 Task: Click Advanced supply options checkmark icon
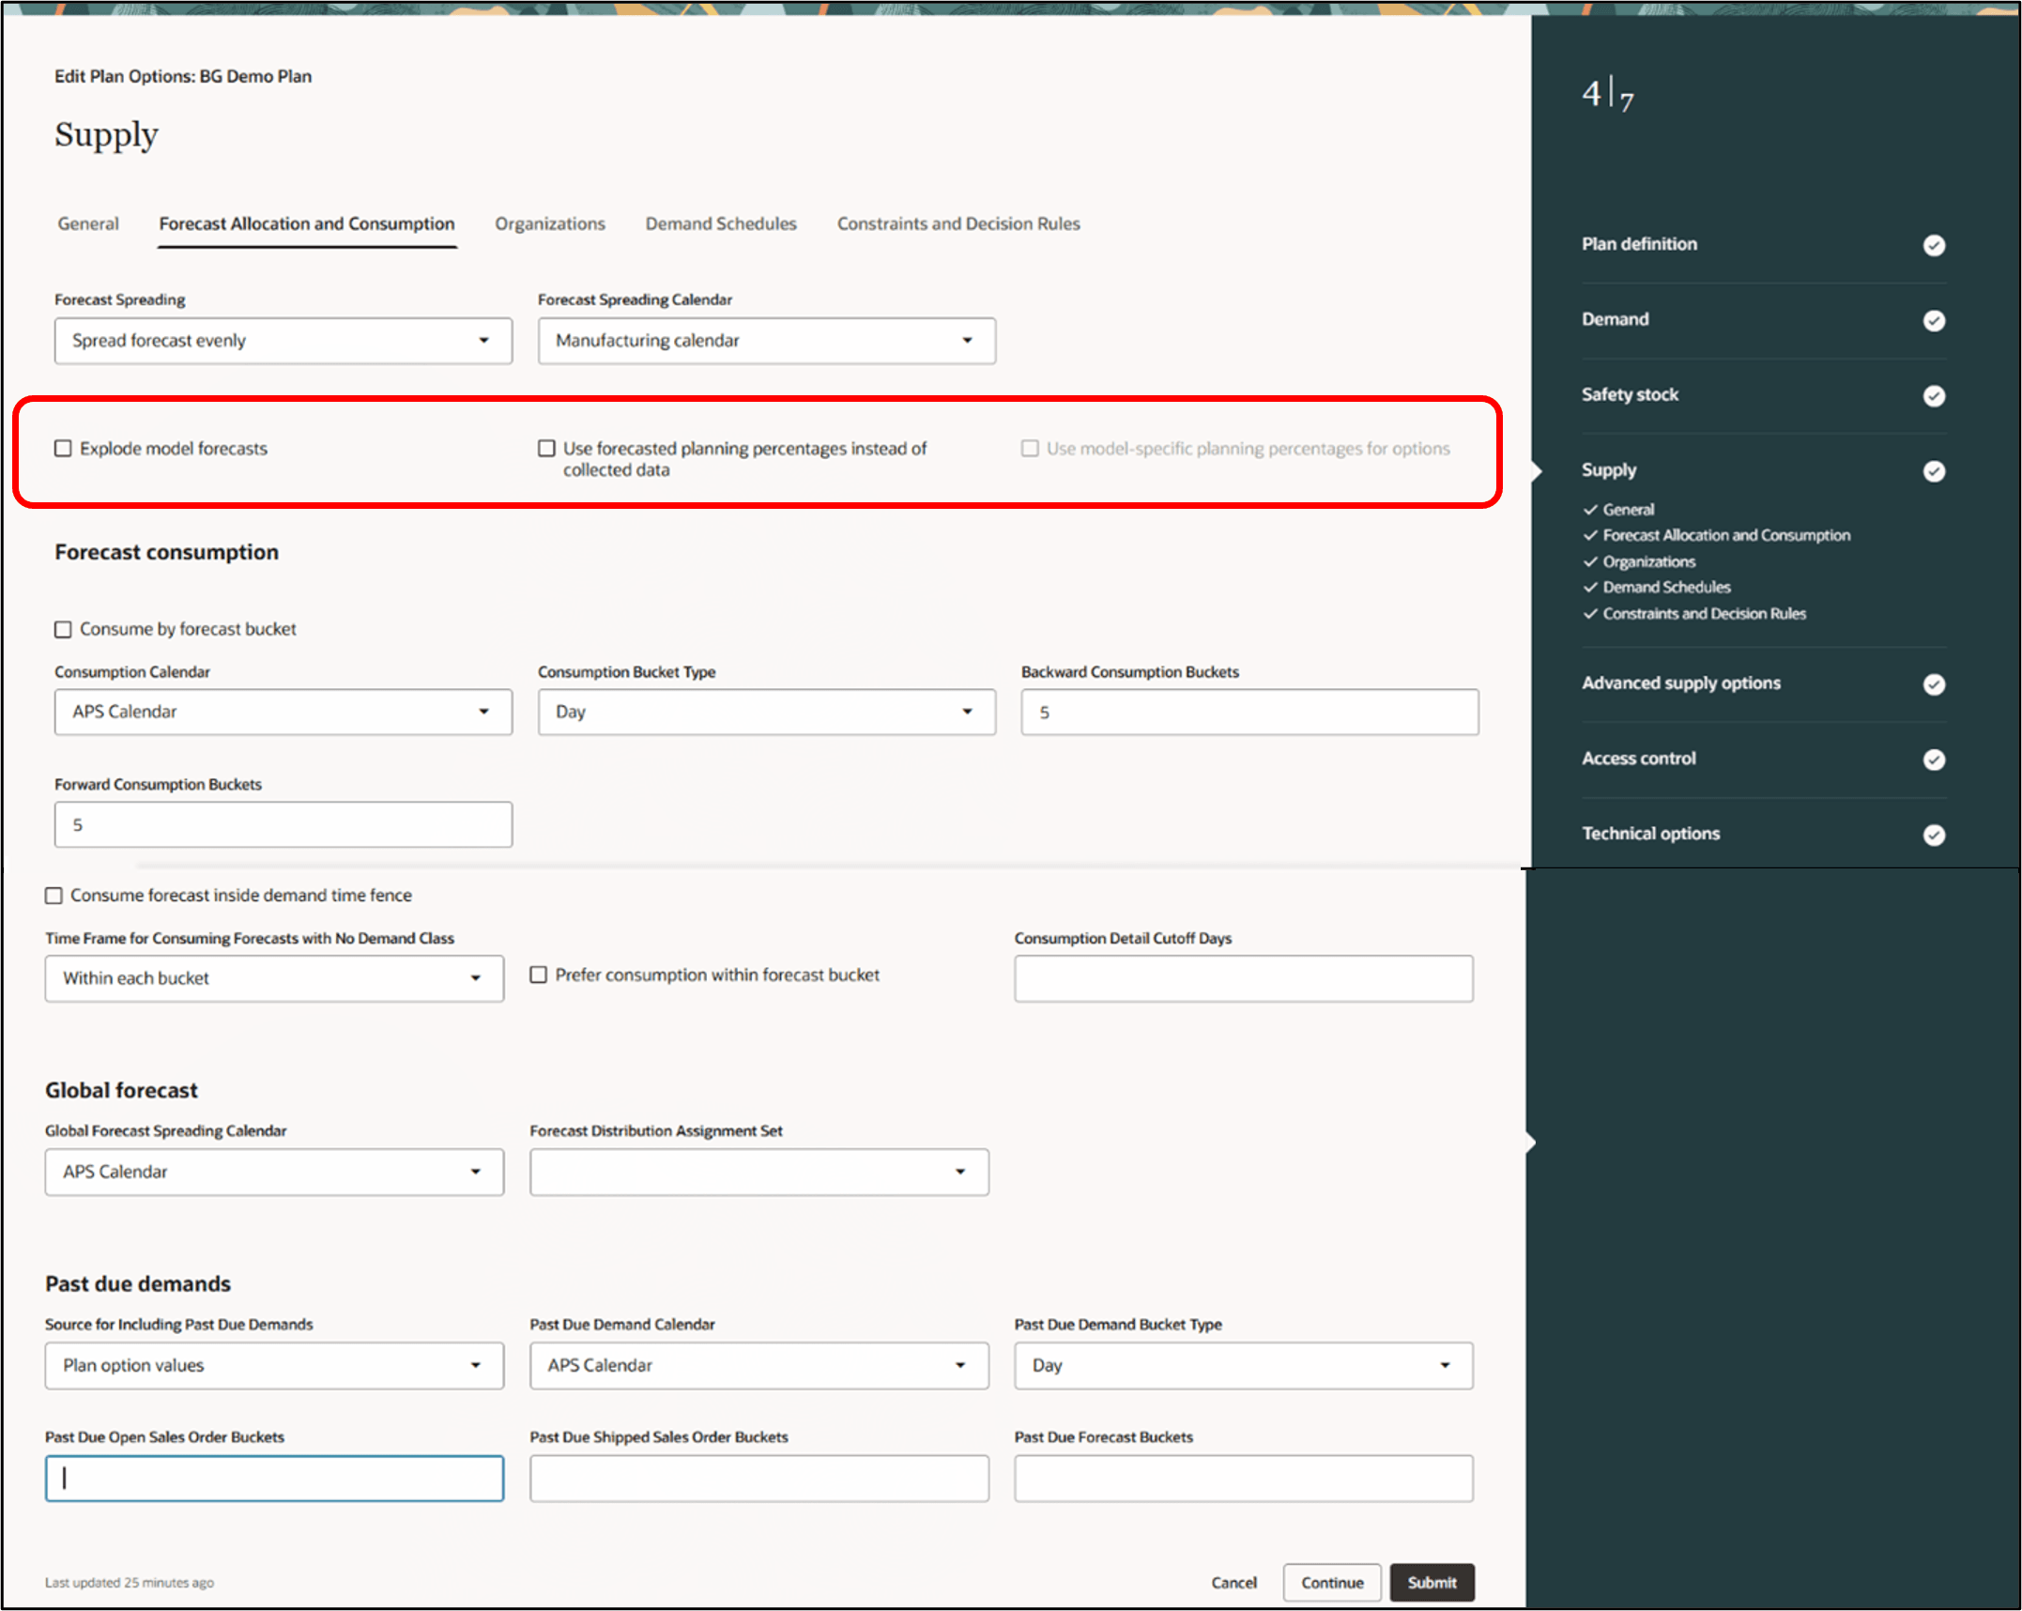click(1933, 683)
